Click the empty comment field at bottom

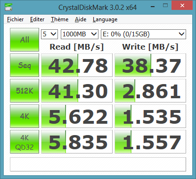tap(98, 164)
